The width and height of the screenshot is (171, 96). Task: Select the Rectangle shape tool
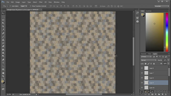pyautogui.click(x=3, y=70)
